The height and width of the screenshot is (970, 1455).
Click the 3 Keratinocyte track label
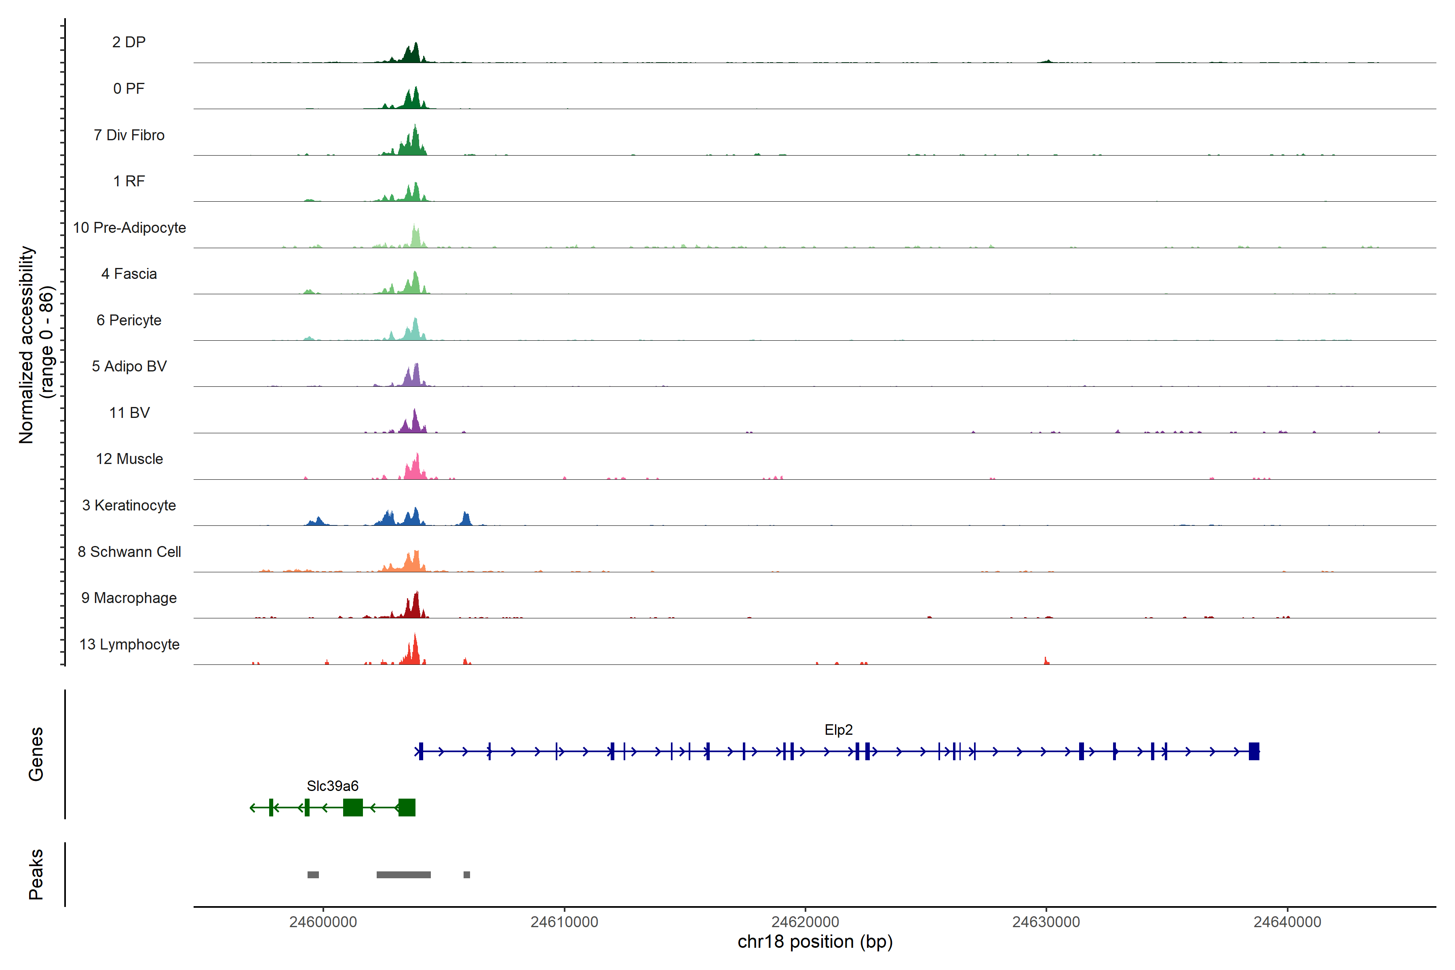(x=129, y=506)
